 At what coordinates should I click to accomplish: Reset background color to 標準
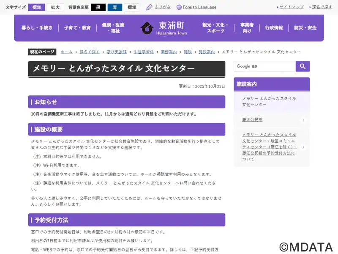click(x=131, y=7)
